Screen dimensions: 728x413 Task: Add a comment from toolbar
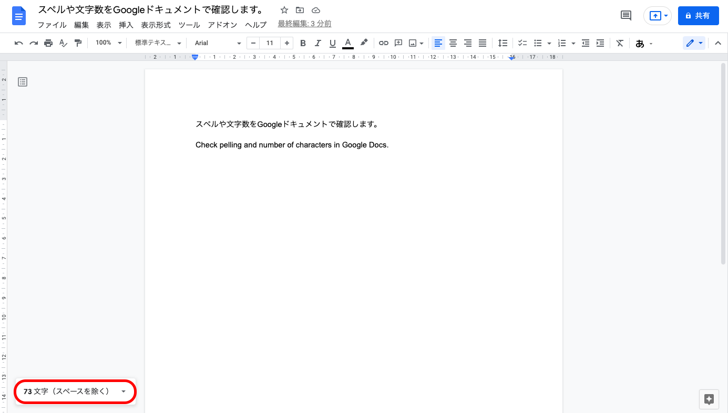click(x=398, y=43)
